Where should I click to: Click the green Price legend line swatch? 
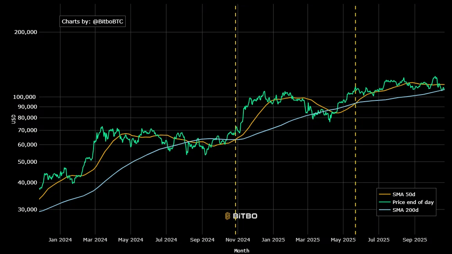pos(384,202)
